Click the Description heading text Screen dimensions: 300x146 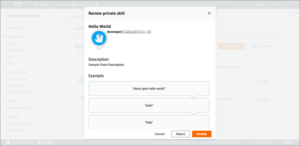click(x=99, y=59)
